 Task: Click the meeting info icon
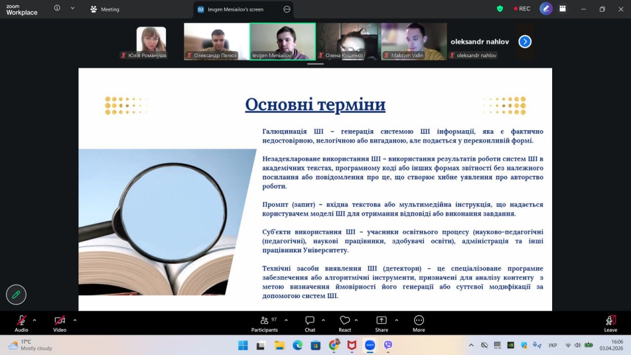pyautogui.click(x=57, y=8)
